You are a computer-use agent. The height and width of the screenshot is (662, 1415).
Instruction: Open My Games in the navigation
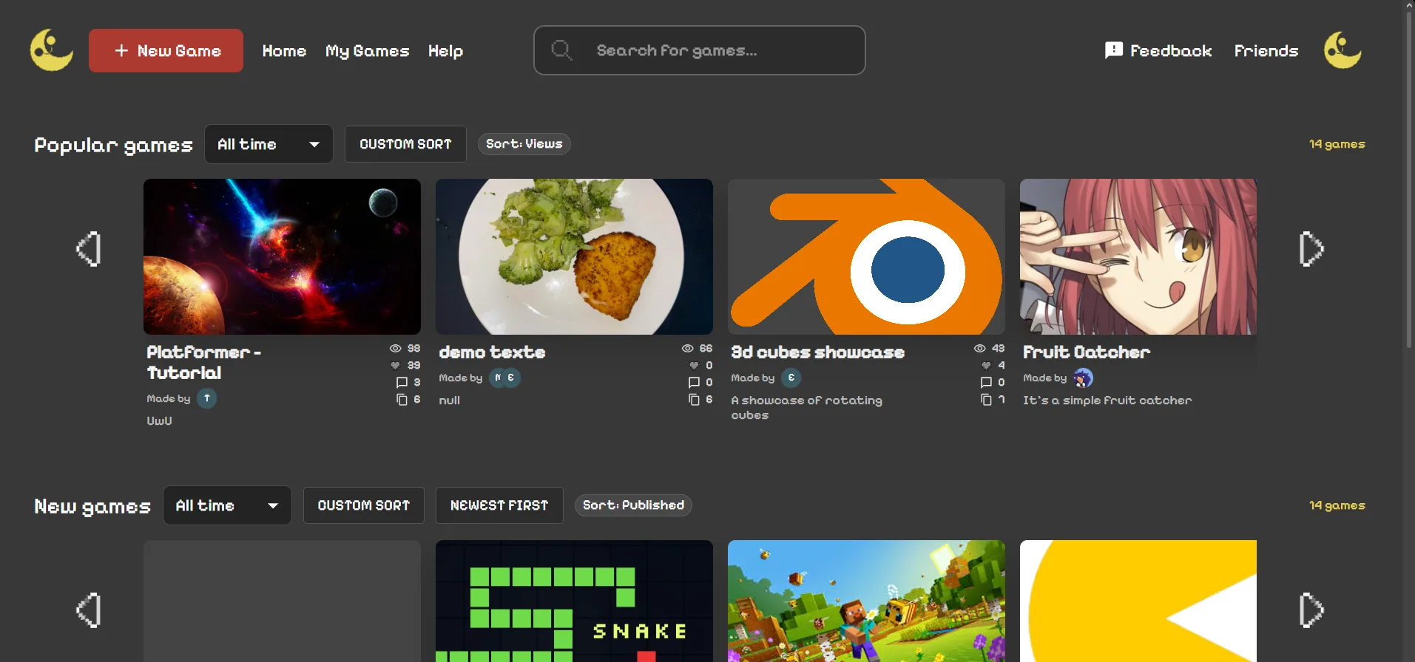coord(368,51)
